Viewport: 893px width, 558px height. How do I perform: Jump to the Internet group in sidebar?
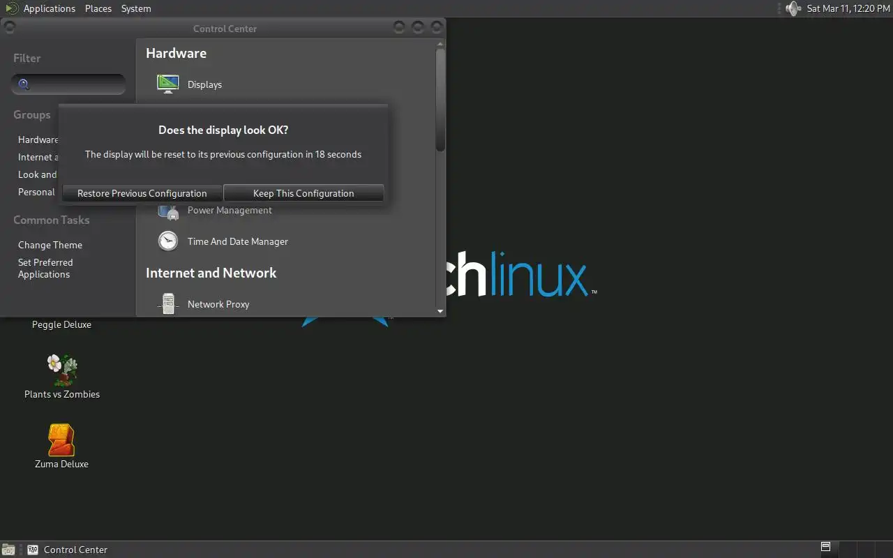(38, 157)
